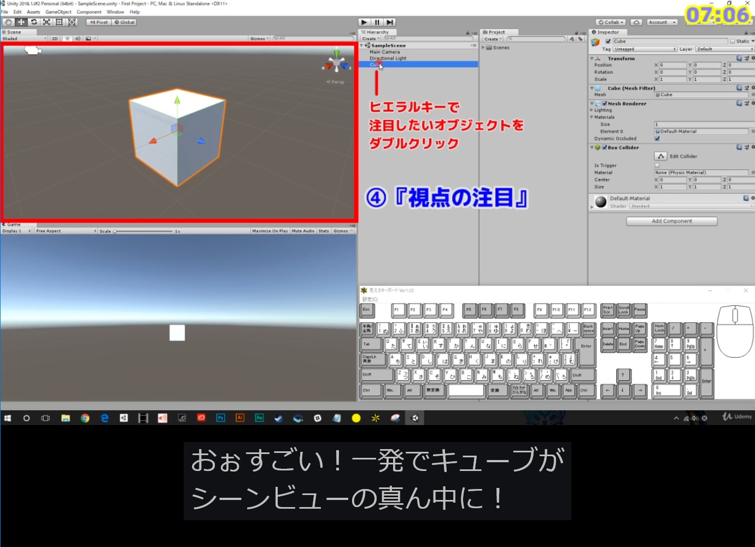755x547 pixels.
Task: Search by label in Project panel
Action: tap(580, 39)
